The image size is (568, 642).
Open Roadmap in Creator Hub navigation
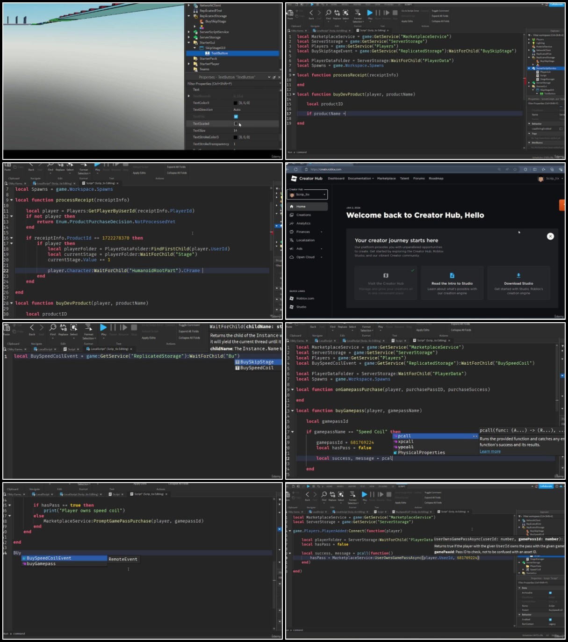coord(436,178)
